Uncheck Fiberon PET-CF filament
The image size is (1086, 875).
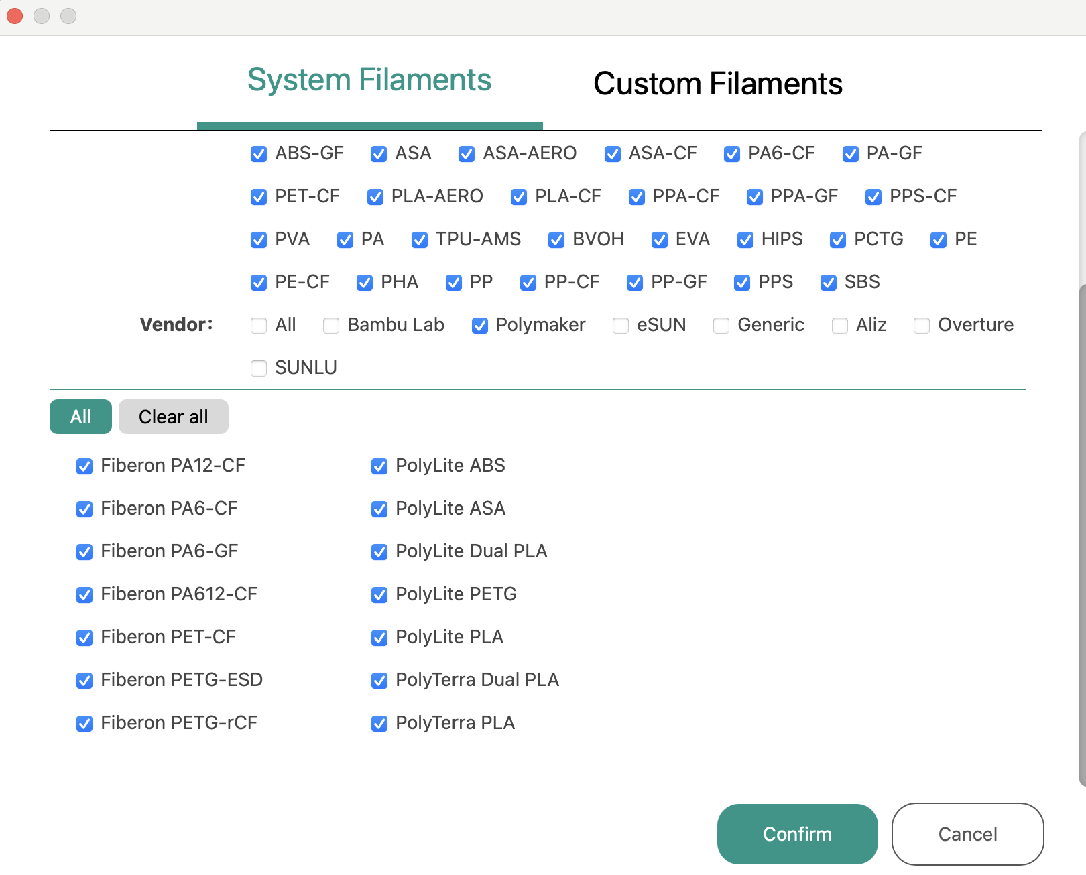[x=84, y=638]
